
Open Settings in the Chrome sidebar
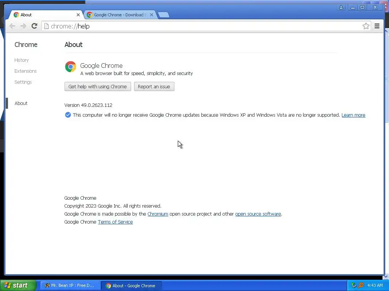pyautogui.click(x=23, y=82)
